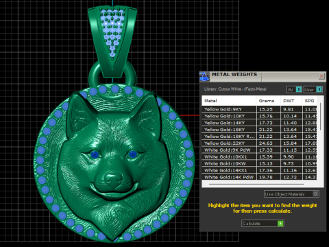The height and width of the screenshot is (247, 329).
Task: Click the dog's nose on the model
Action: point(113,179)
